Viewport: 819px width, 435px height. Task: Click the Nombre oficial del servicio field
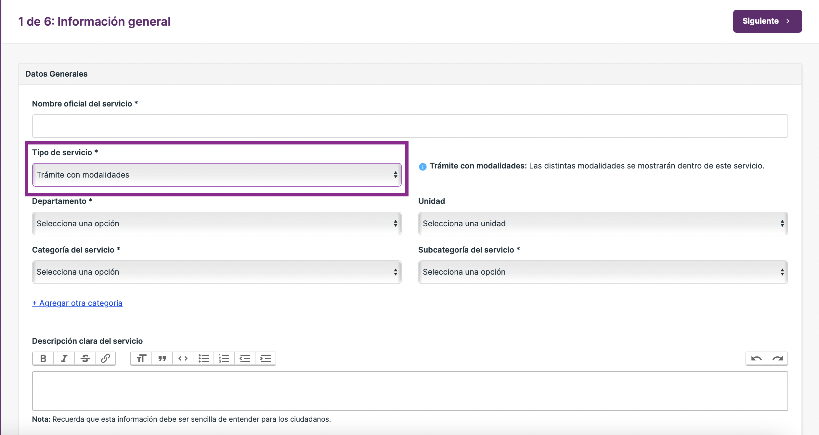pos(410,126)
